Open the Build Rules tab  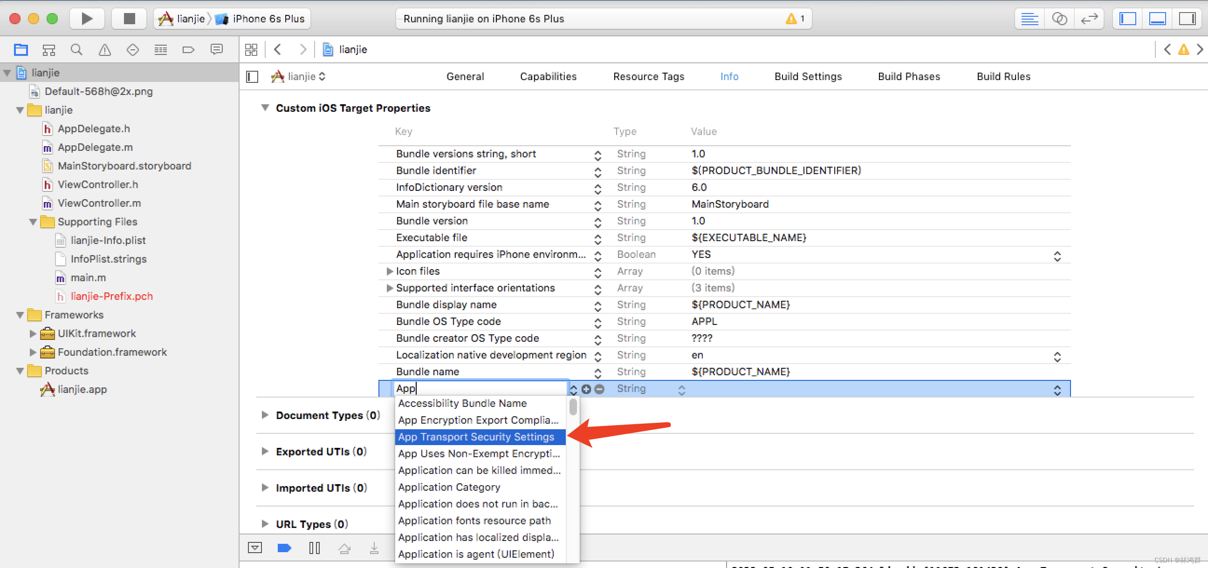pyautogui.click(x=1003, y=76)
